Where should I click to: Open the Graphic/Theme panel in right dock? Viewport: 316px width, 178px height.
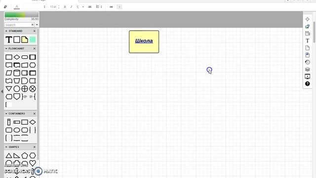pyautogui.click(x=307, y=26)
